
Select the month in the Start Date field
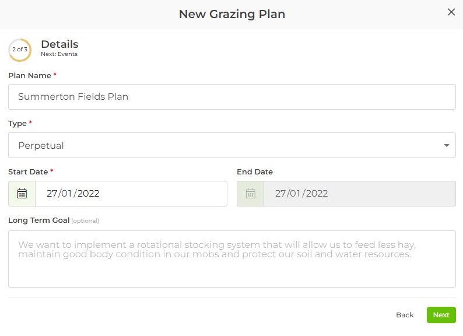(x=67, y=194)
